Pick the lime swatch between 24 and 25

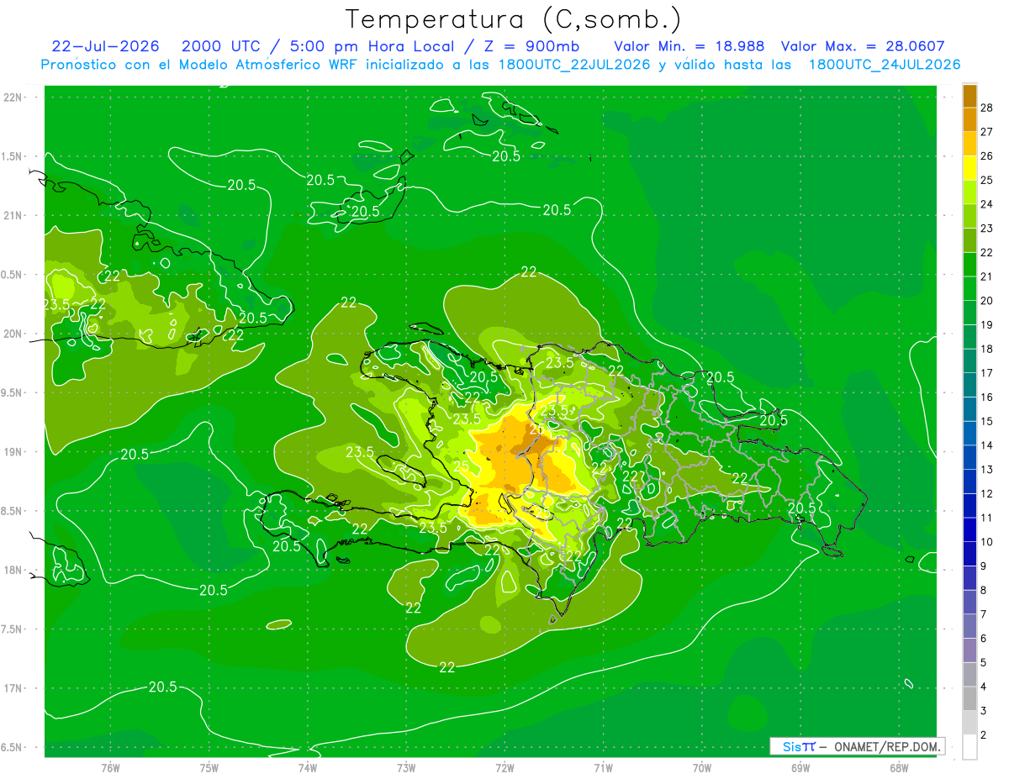pyautogui.click(x=969, y=192)
